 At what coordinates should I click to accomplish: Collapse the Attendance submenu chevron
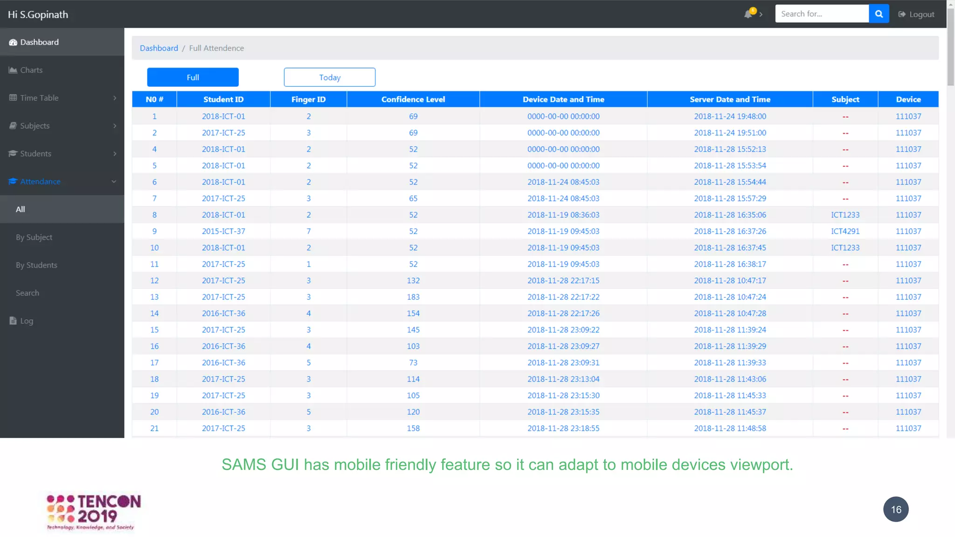[114, 182]
